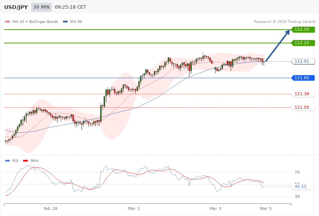Viewport: 319px width, 216px height.
Task: Click the Mar 1 date axis label
Action: pyautogui.click(x=134, y=208)
